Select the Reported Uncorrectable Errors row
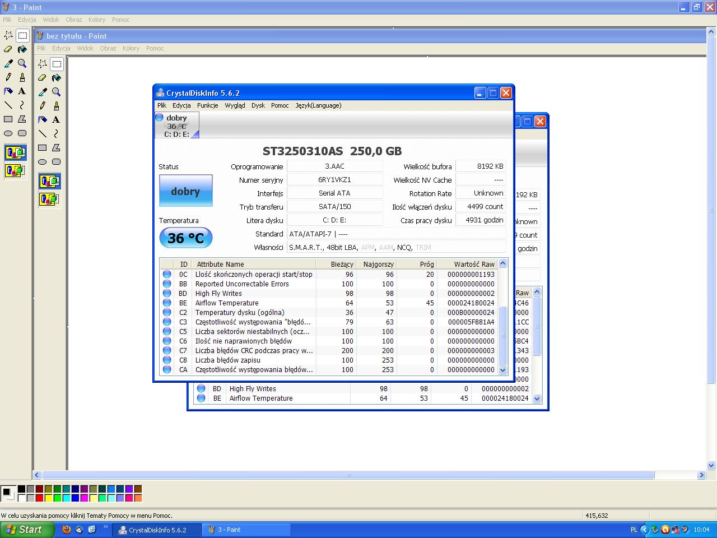The height and width of the screenshot is (538, 717). coord(329,284)
